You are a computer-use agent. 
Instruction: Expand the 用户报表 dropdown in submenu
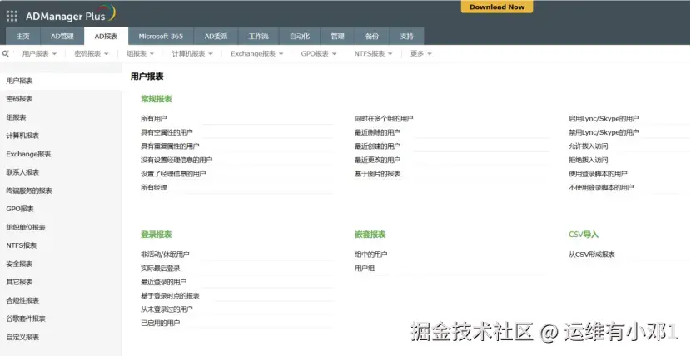[x=39, y=54]
